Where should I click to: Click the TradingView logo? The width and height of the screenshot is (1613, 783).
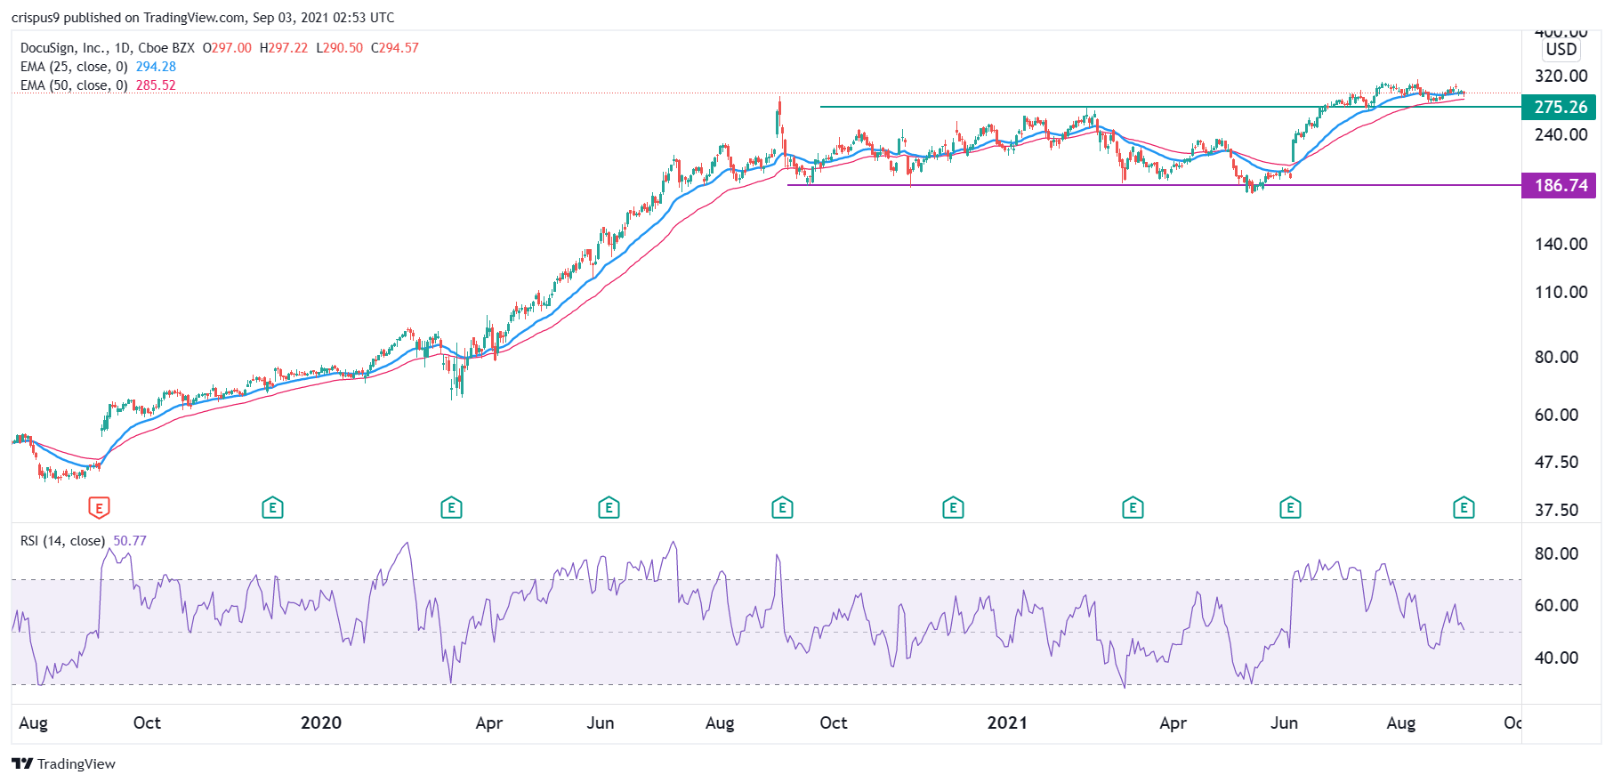(64, 763)
